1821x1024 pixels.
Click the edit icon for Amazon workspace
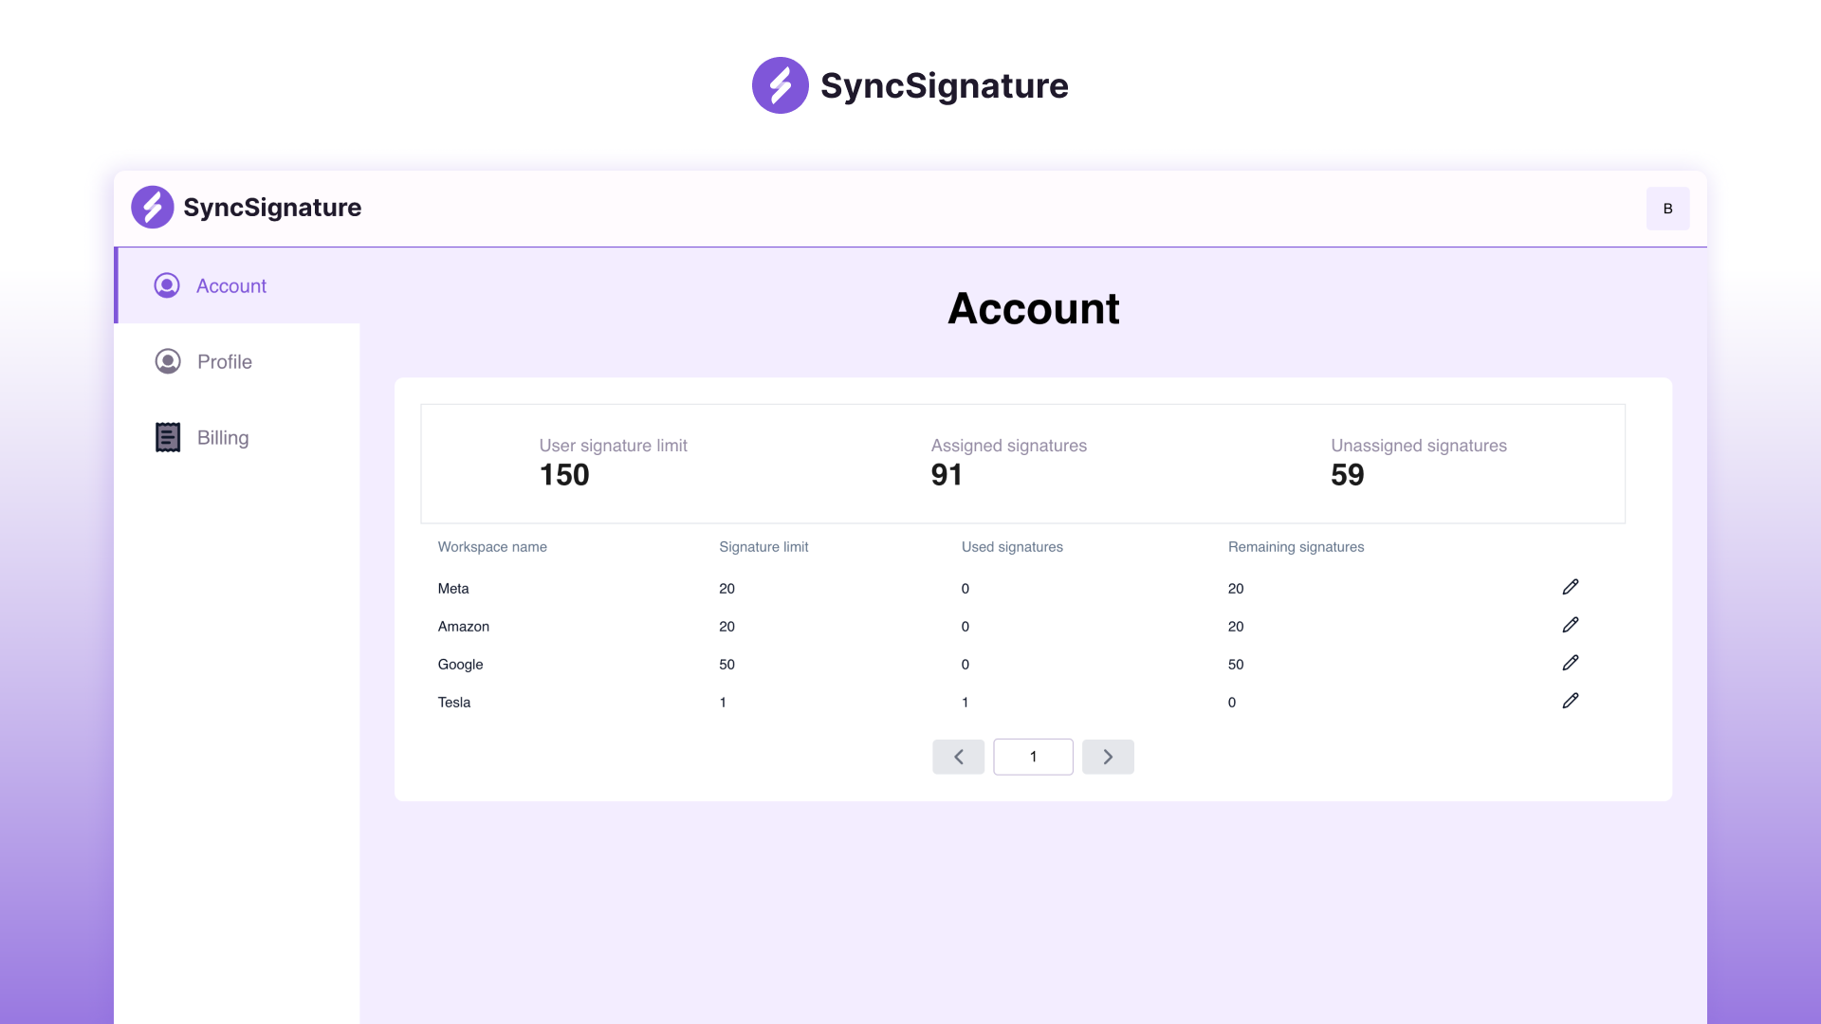point(1570,625)
